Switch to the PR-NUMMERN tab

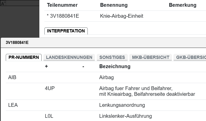24,57
